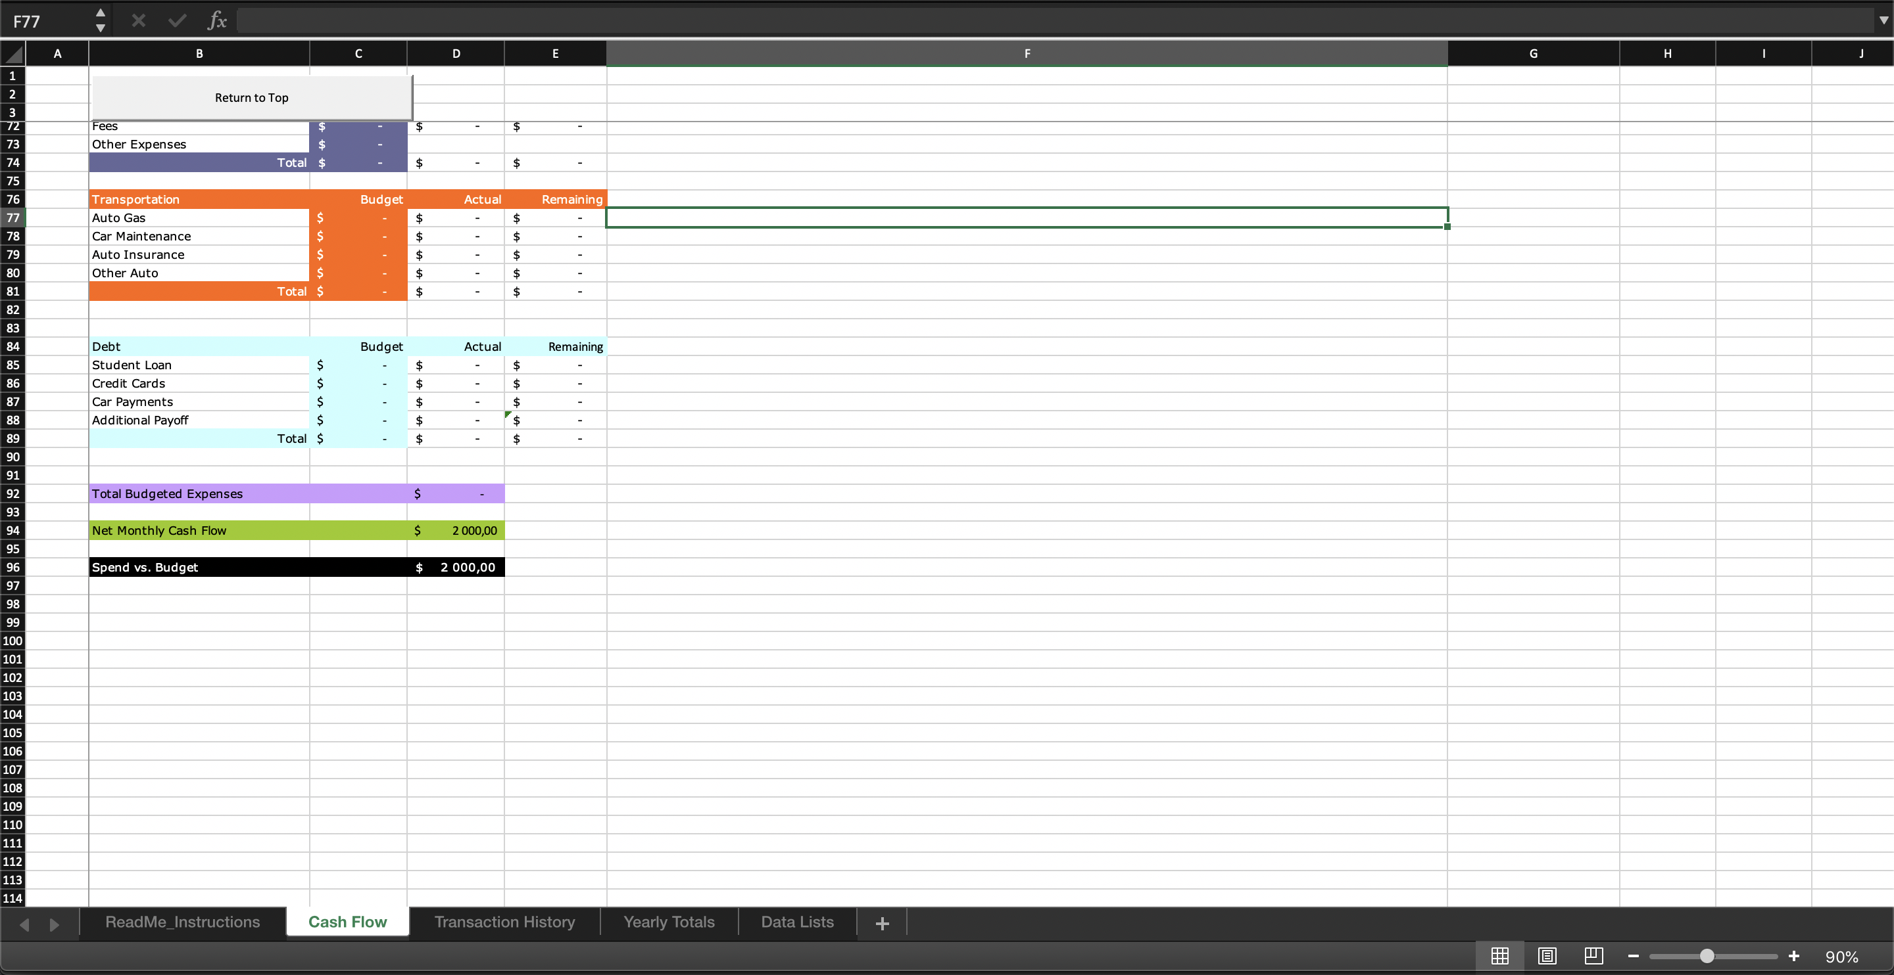
Task: Click the Debt Actual header cell
Action: [x=456, y=347]
